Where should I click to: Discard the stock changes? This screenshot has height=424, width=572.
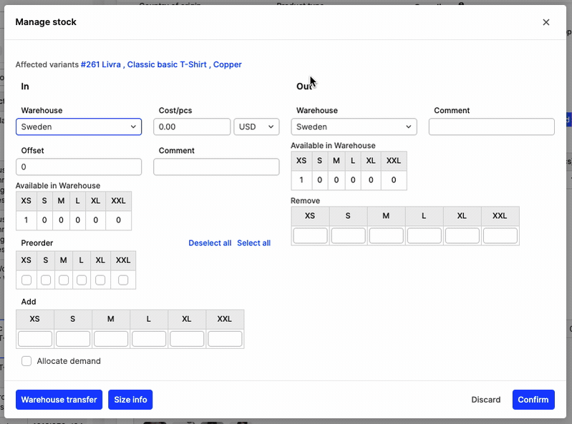click(x=486, y=400)
